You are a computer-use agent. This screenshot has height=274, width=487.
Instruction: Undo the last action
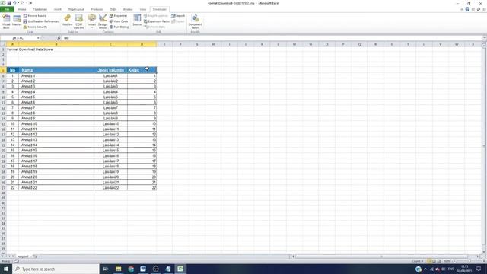14,3
